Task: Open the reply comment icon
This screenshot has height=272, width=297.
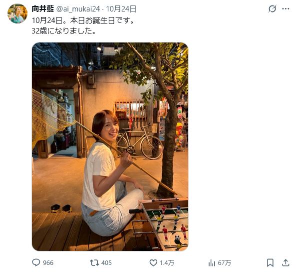Action: pos(36,262)
